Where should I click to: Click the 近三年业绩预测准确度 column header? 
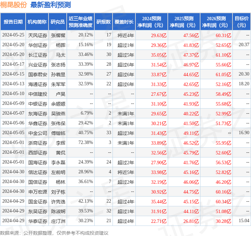[81, 22]
